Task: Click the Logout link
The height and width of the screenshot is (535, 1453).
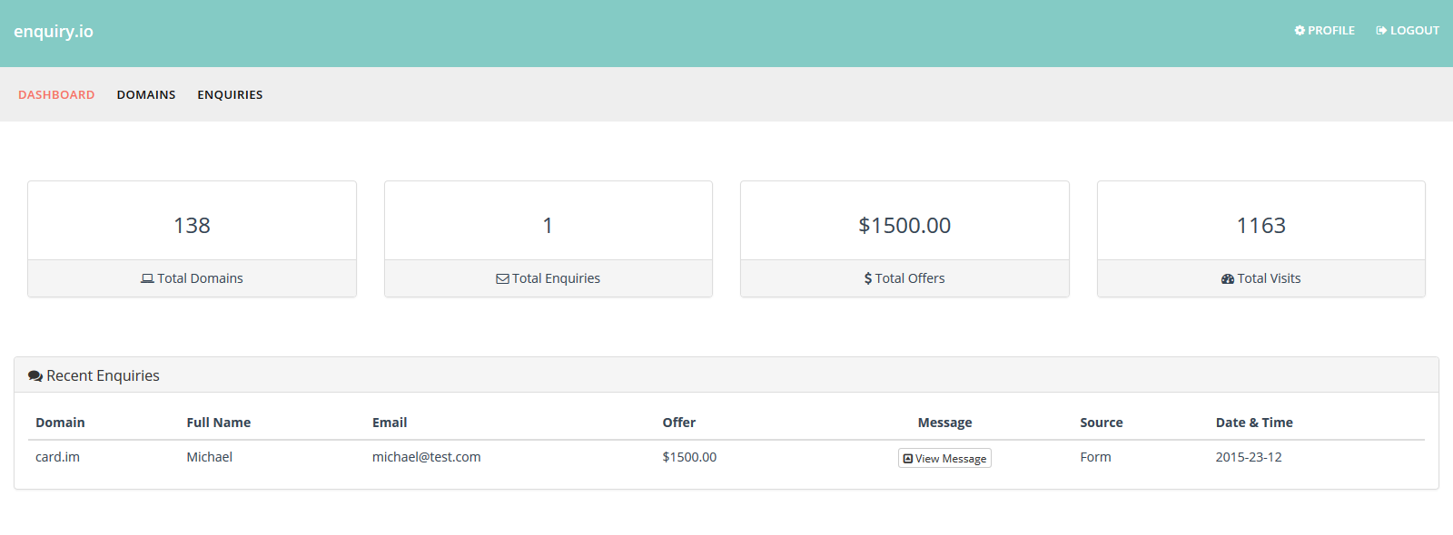Action: 1414,31
